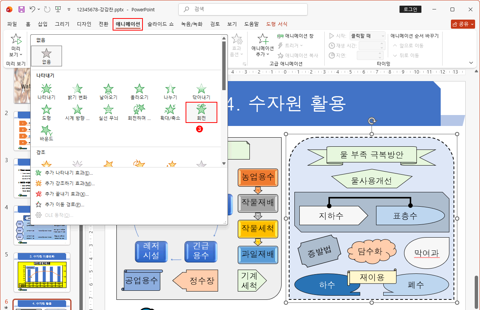The width and height of the screenshot is (480, 310).
Task: Pick the 닦아내기 (Wipe) animation effect
Action: [x=201, y=90]
